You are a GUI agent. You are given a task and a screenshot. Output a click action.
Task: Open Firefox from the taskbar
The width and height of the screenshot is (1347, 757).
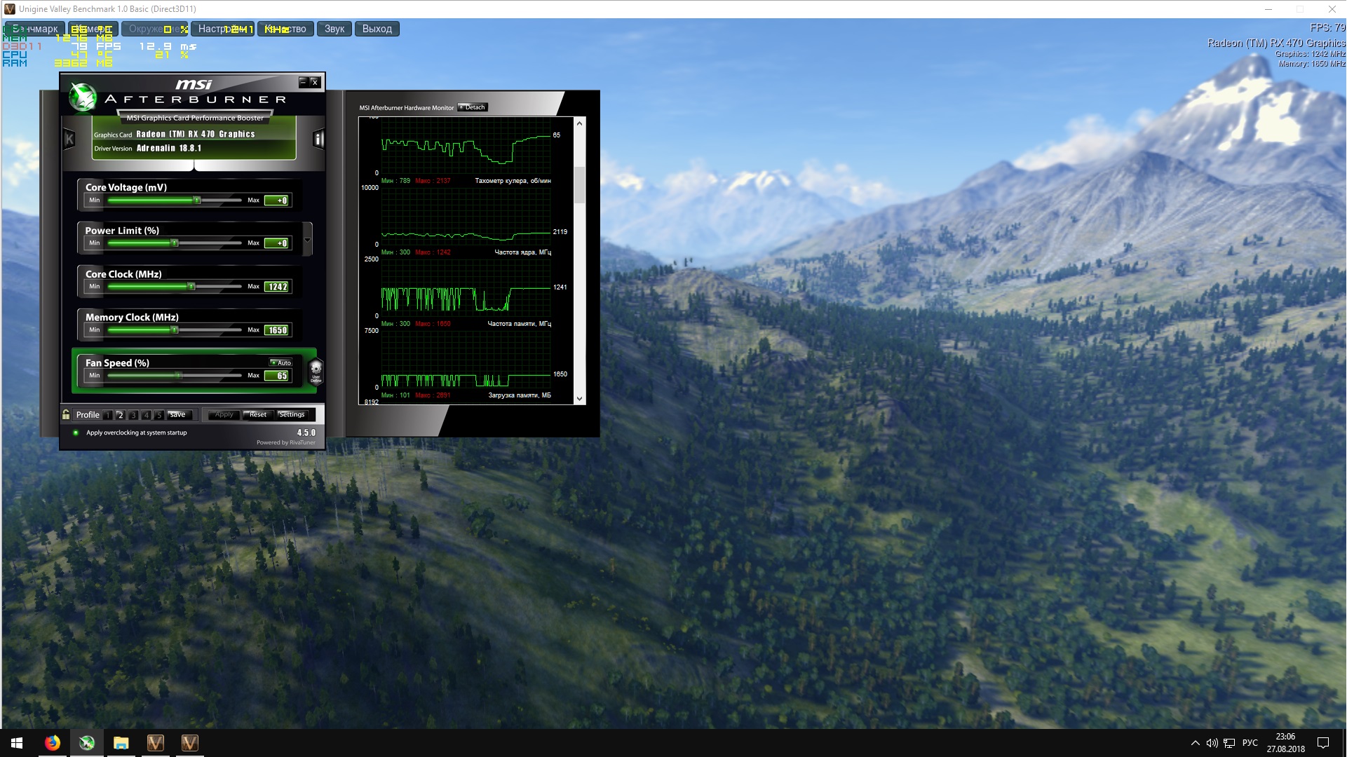[x=53, y=743]
